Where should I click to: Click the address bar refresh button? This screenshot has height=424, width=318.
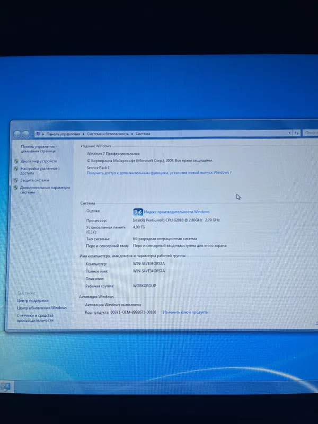pyautogui.click(x=297, y=133)
